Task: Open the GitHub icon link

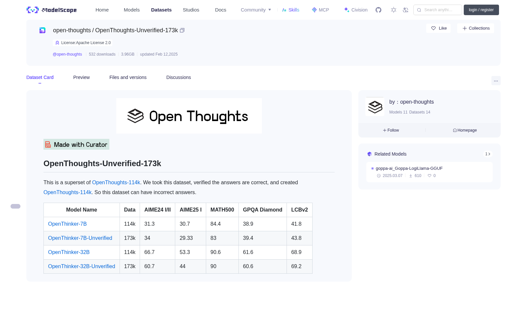Action: 378,10
